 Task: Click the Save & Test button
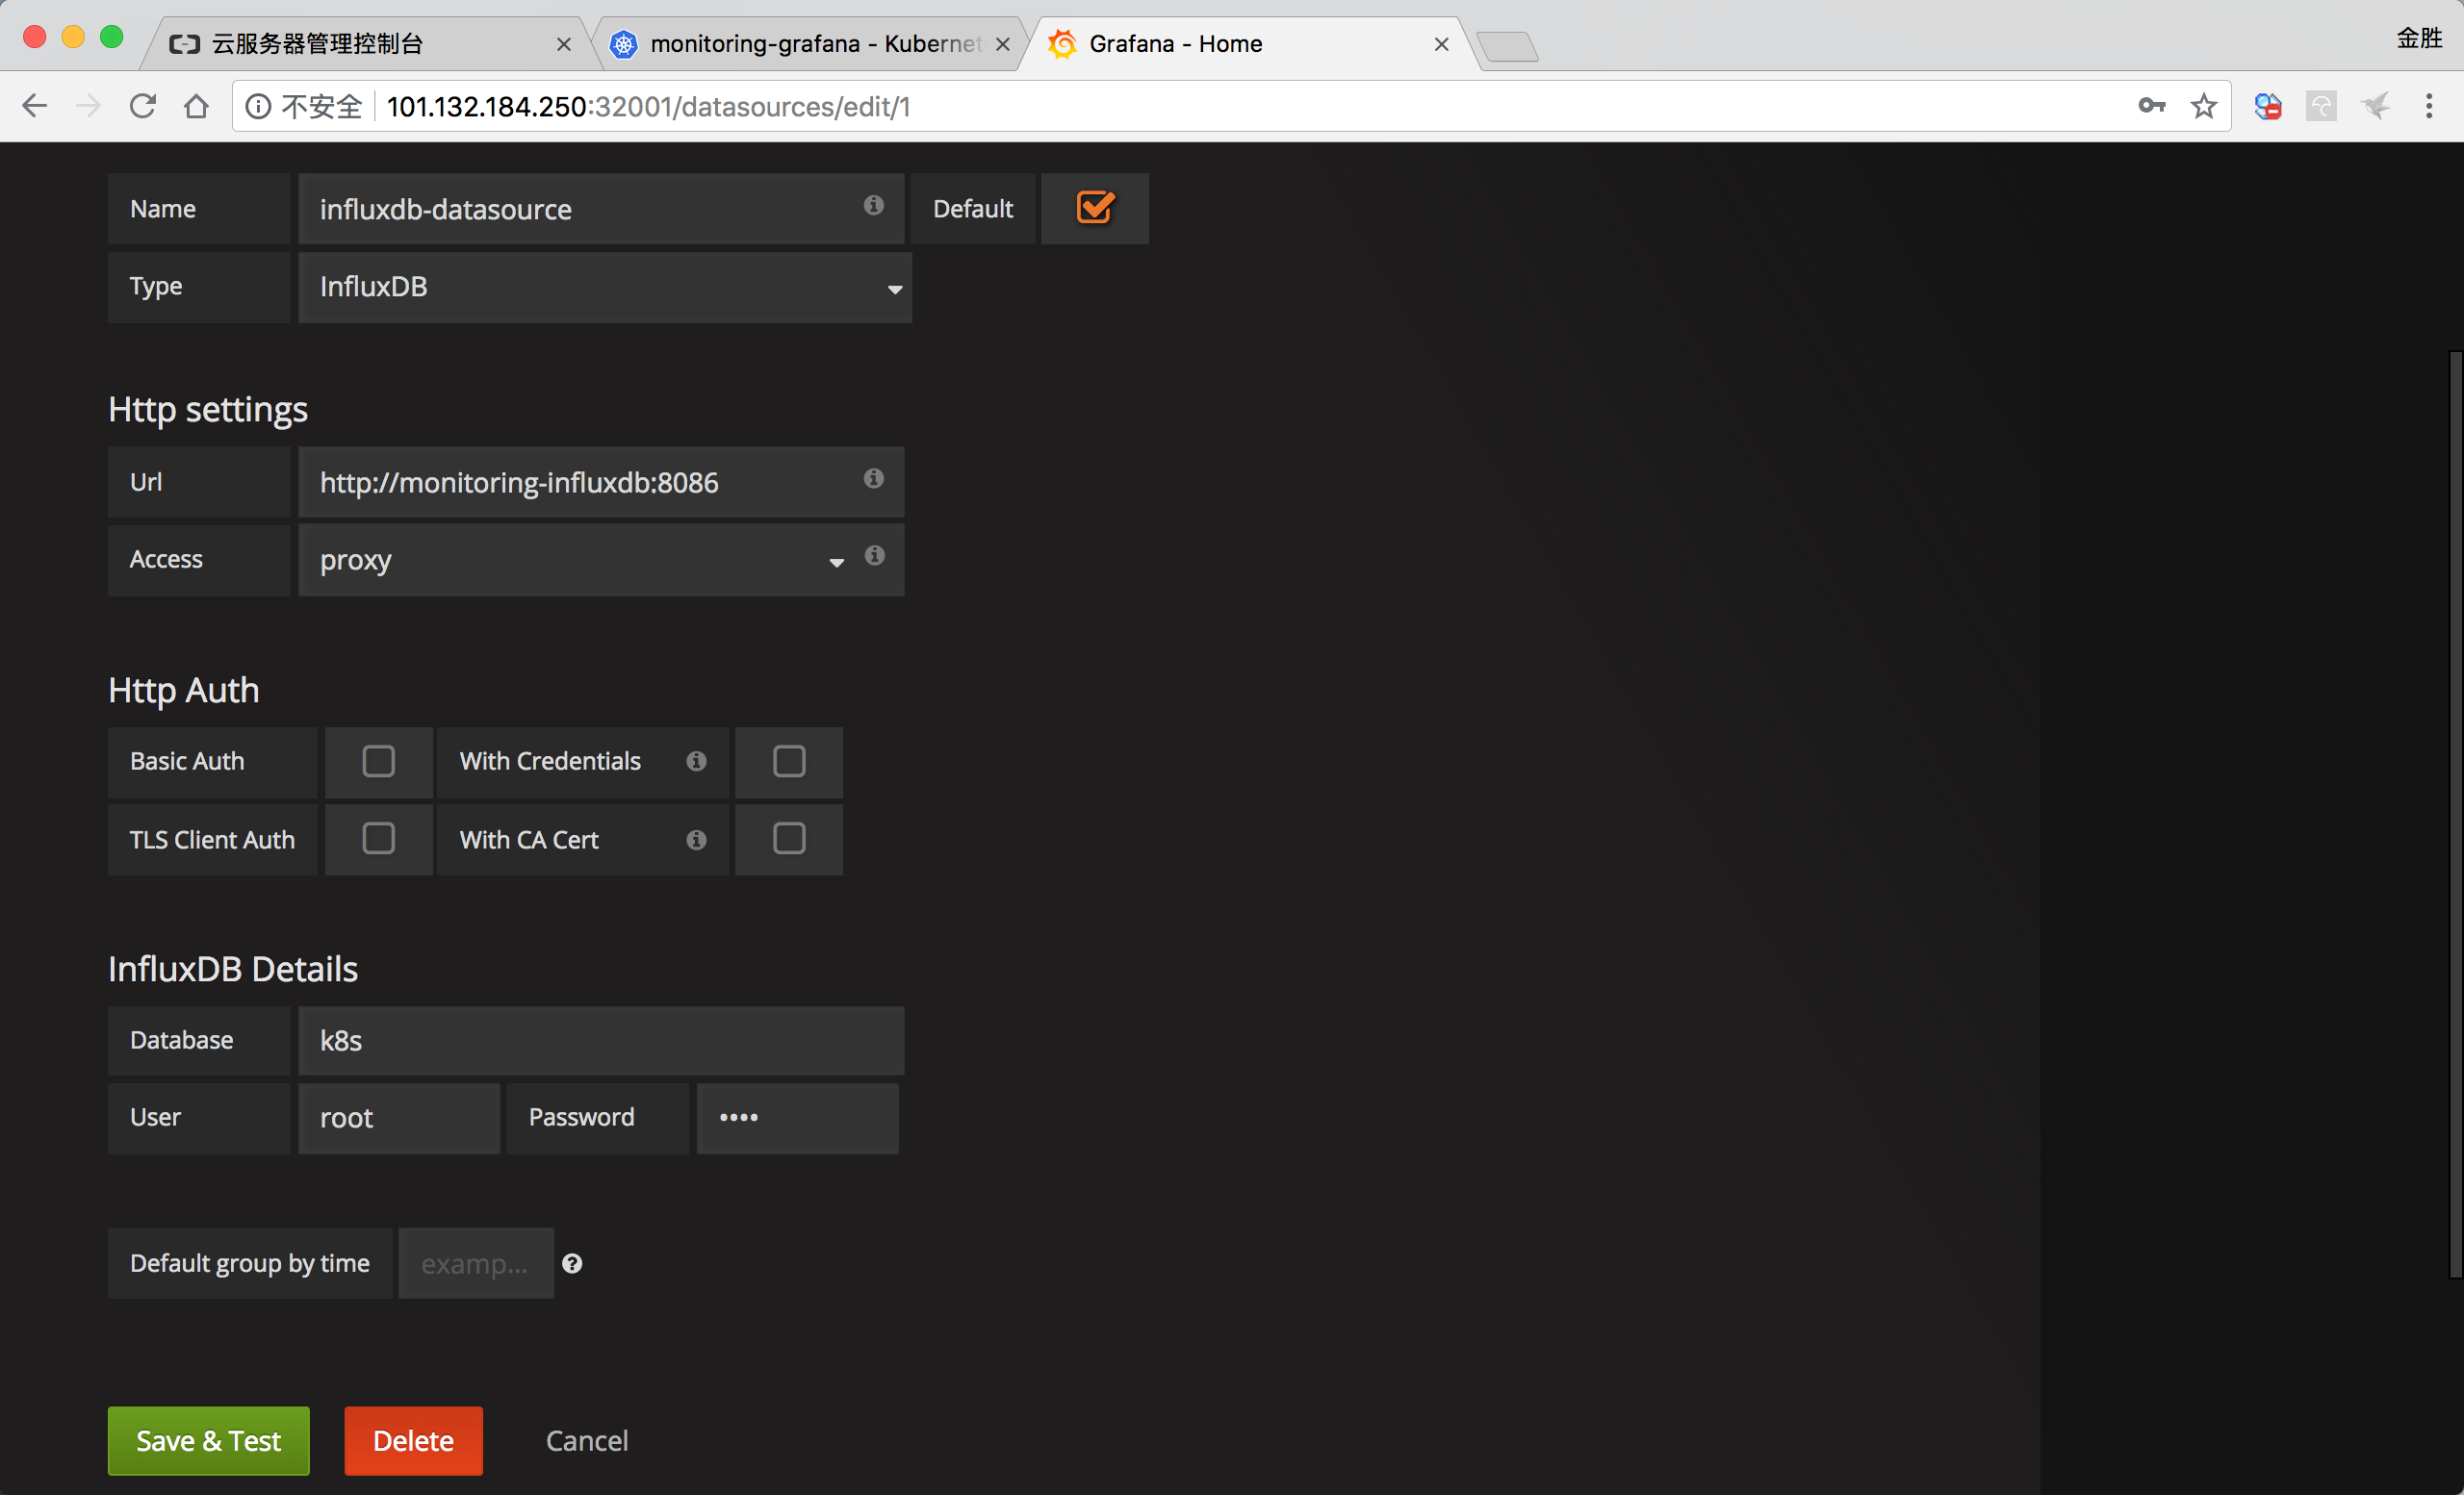[x=209, y=1441]
